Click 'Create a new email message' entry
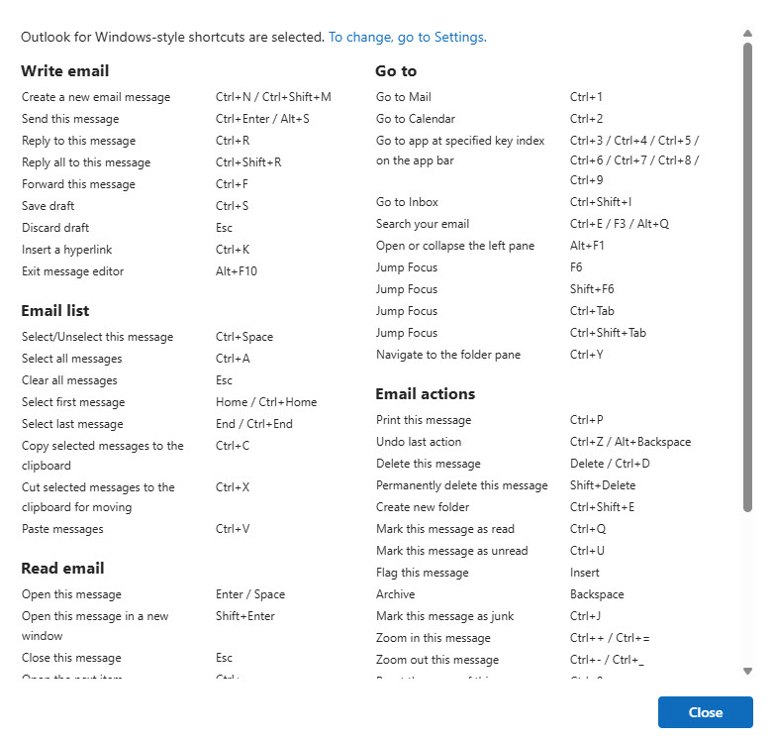774x740 pixels. (96, 97)
